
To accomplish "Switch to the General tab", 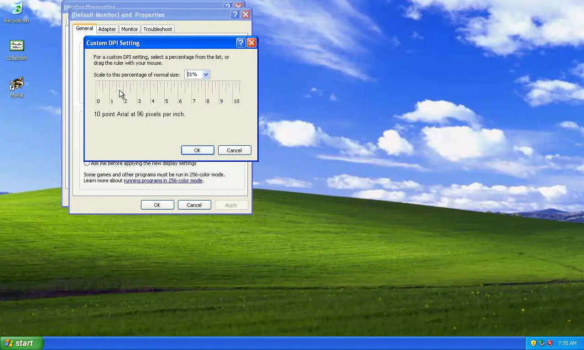I will pos(84,28).
